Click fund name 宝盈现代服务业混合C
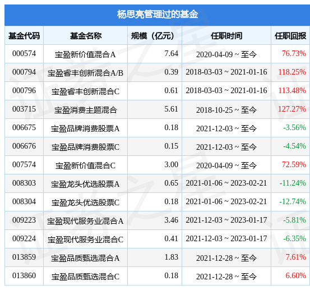The width and height of the screenshot is (310, 290). pyautogui.click(x=85, y=240)
